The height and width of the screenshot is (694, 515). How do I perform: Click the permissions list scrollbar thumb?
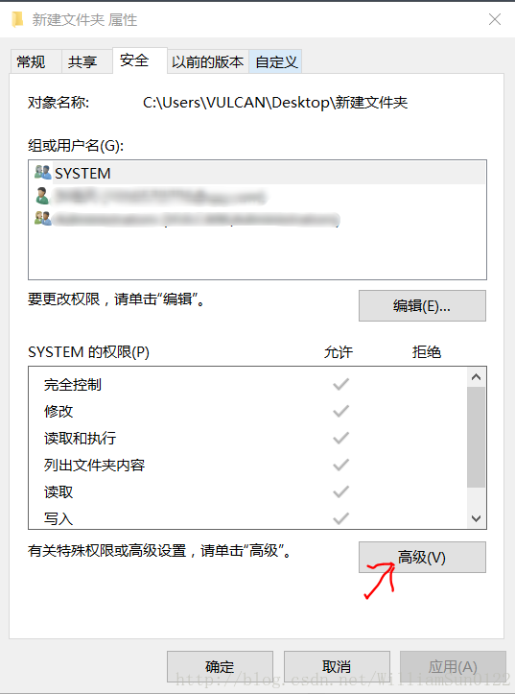coord(476,438)
